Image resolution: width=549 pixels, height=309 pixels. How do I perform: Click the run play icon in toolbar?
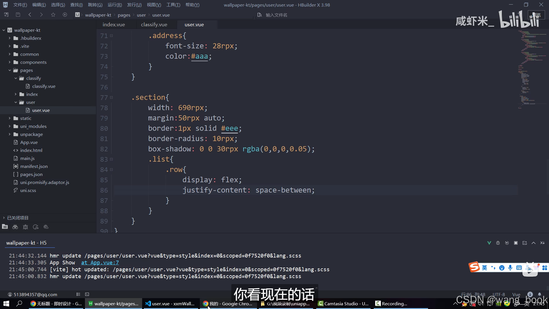point(65,15)
